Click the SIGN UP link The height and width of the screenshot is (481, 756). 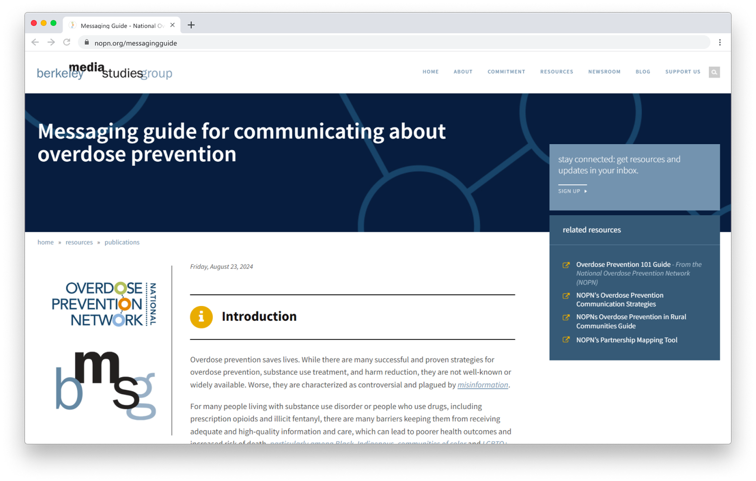[x=570, y=191]
